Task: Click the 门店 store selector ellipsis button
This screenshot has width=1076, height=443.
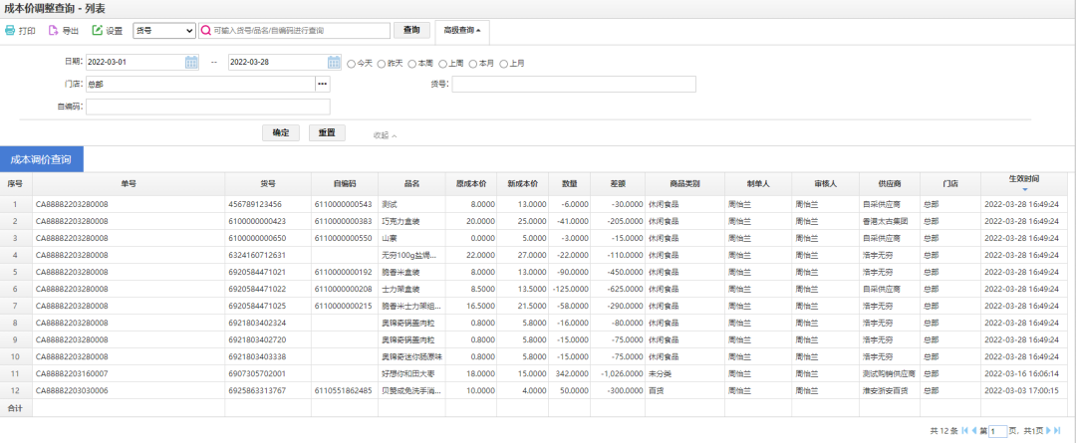Action: point(322,85)
